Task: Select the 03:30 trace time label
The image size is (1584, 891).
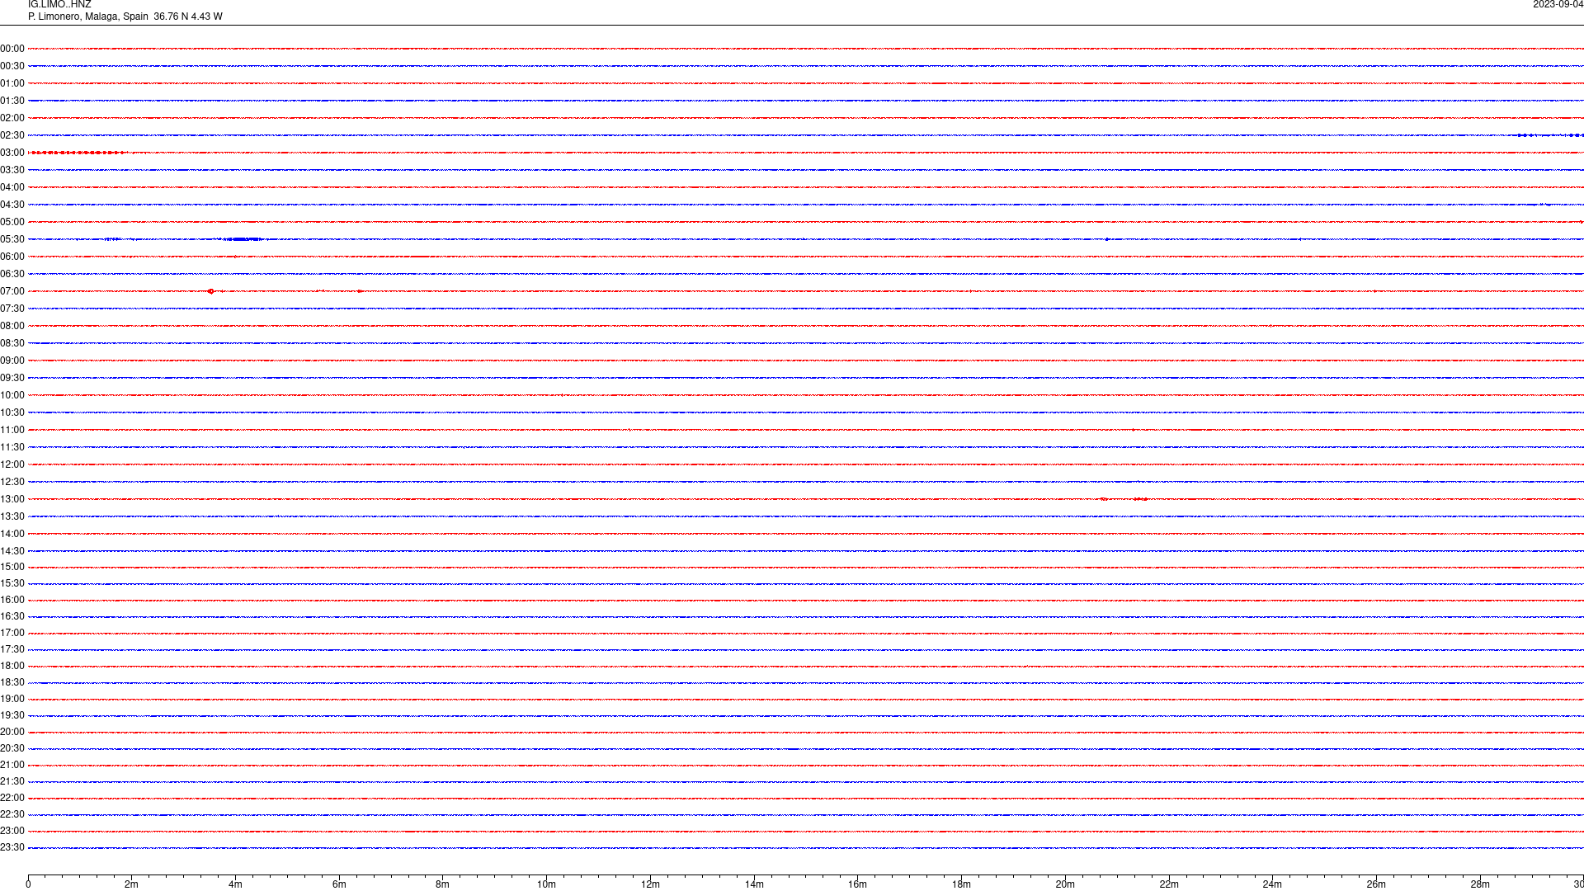Action: (x=12, y=170)
